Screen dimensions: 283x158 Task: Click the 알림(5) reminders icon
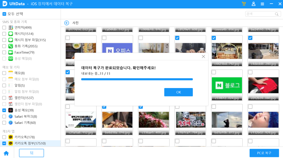coord(11,85)
